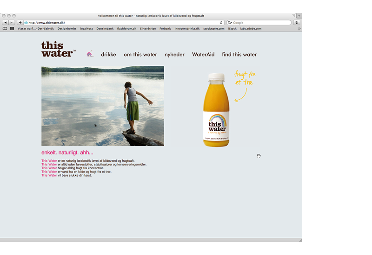
Task: Open the drikke menu item
Action: (x=108, y=55)
